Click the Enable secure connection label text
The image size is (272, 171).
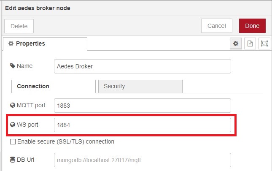pos(66,142)
